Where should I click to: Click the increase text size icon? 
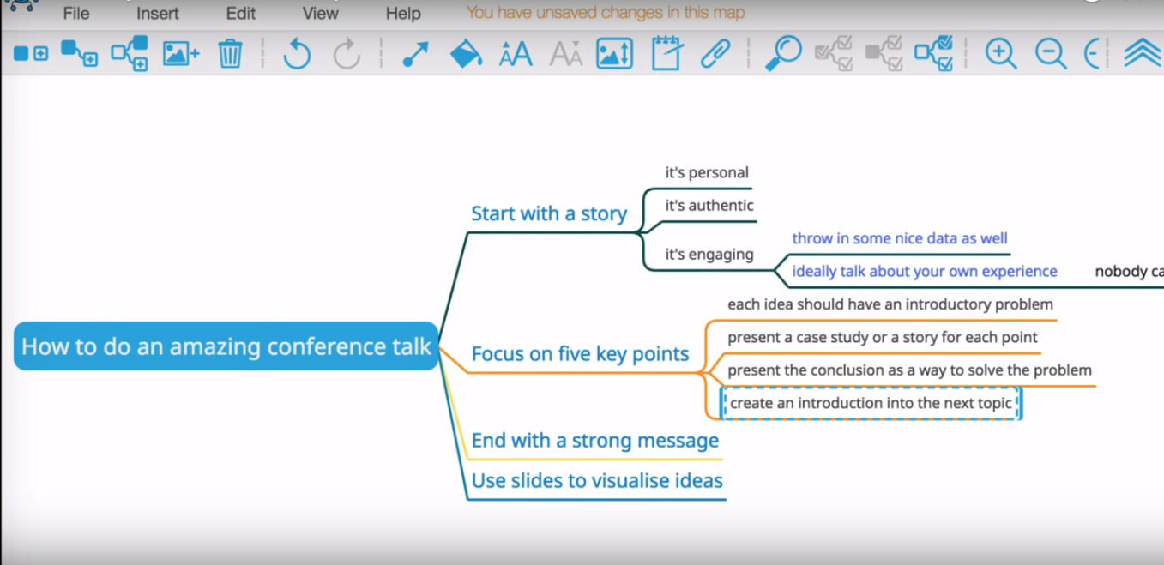tap(516, 55)
